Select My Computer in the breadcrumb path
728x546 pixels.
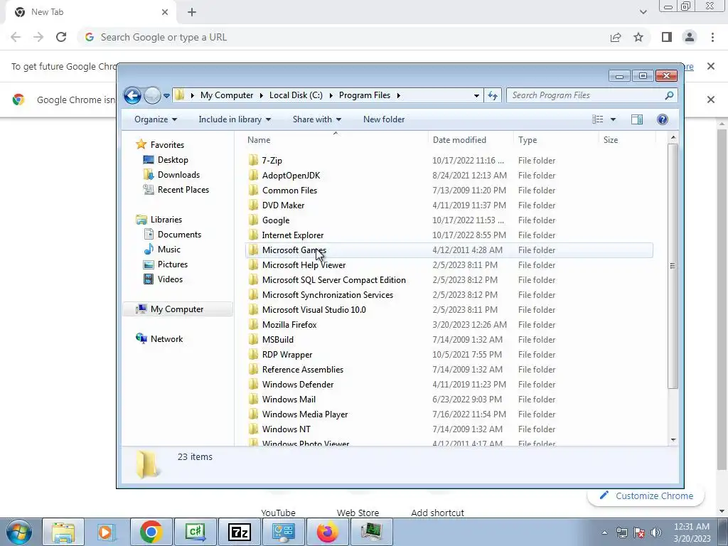[227, 95]
